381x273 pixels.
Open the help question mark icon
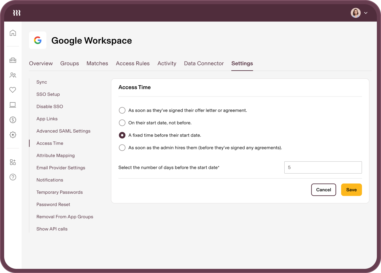(13, 177)
